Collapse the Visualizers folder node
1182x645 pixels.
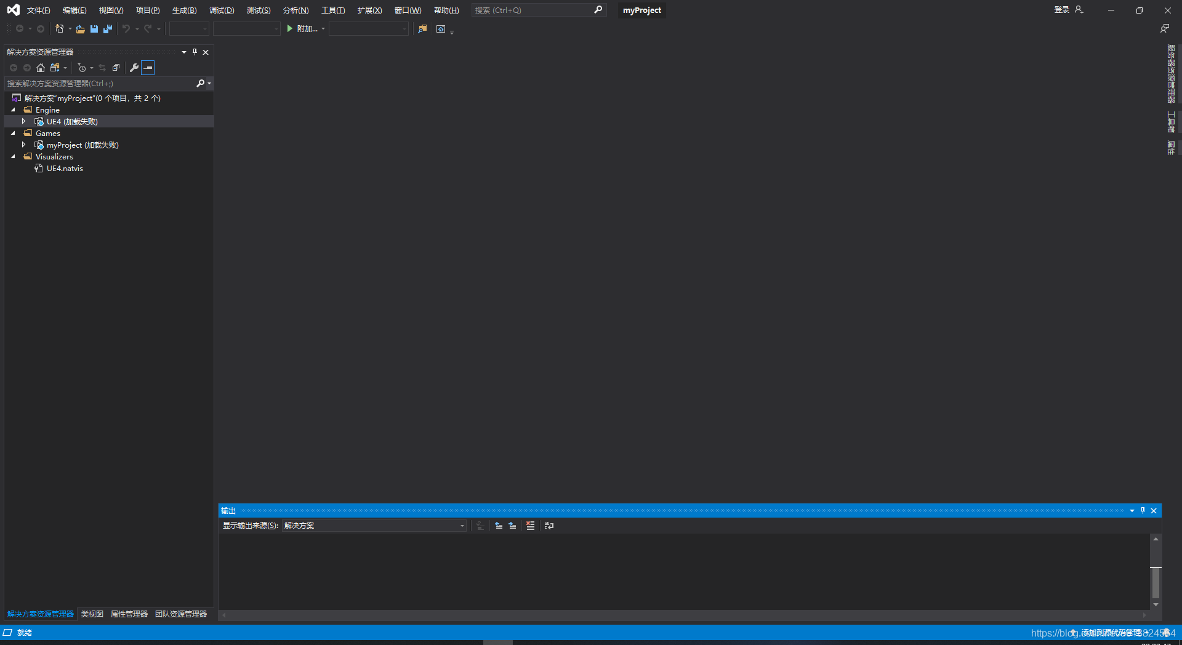coord(14,156)
